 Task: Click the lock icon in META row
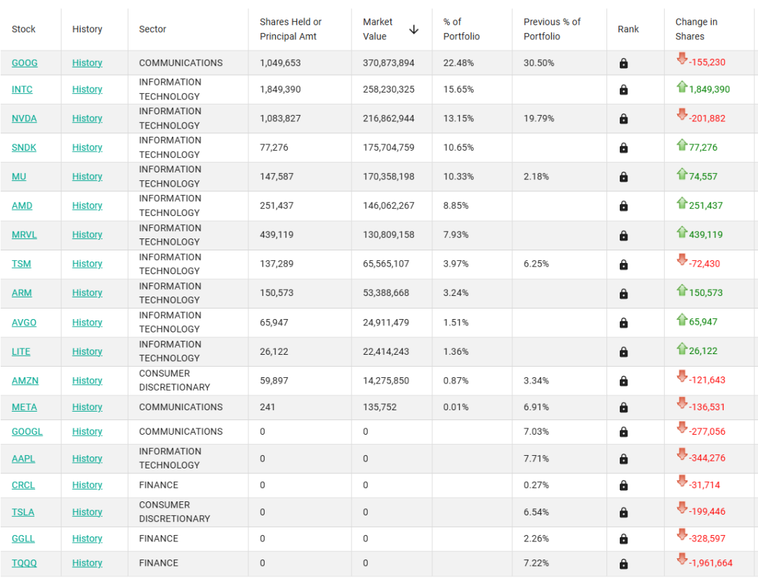[x=624, y=407]
